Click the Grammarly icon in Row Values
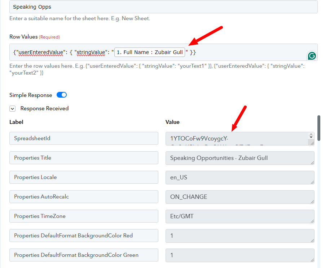The image size is (325, 268). click(x=312, y=56)
